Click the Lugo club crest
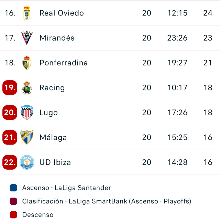 27,113
